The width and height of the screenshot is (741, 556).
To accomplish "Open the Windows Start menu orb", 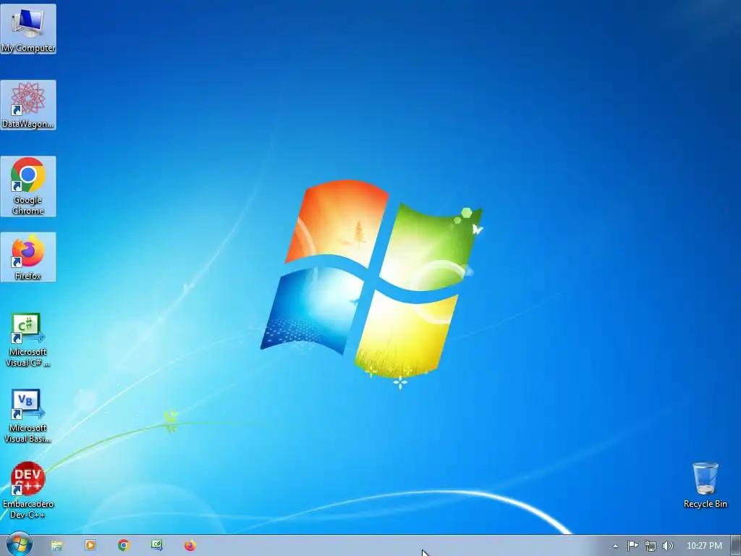I will coord(19,544).
